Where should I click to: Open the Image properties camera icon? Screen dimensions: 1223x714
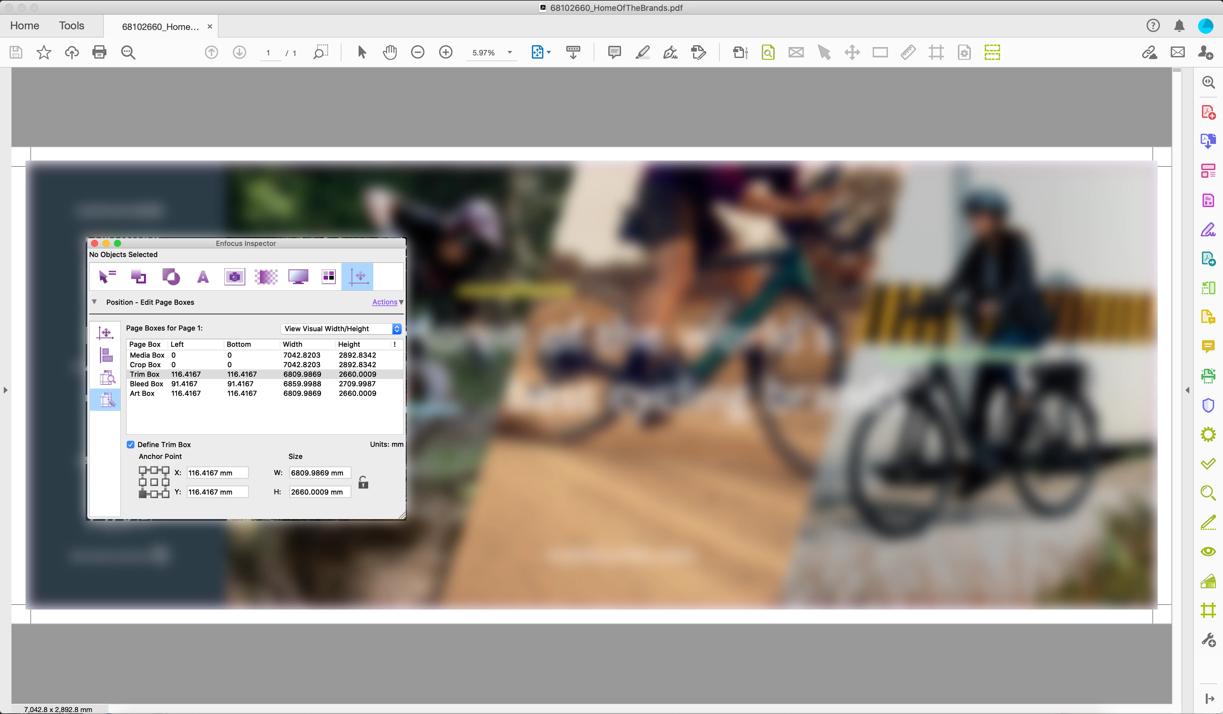click(234, 277)
